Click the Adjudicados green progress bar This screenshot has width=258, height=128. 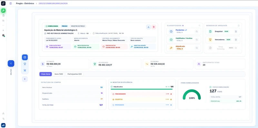click(x=142, y=89)
